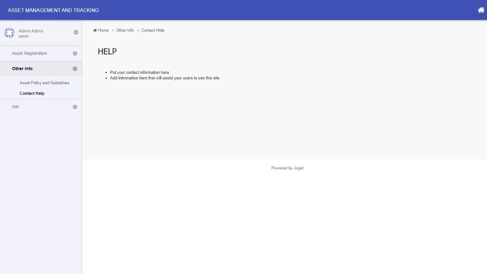
Task: Expand Asset Registration with the plus icon
Action: tap(75, 54)
